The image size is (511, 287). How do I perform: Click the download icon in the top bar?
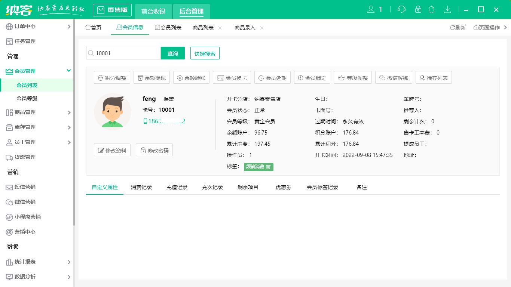(447, 9)
